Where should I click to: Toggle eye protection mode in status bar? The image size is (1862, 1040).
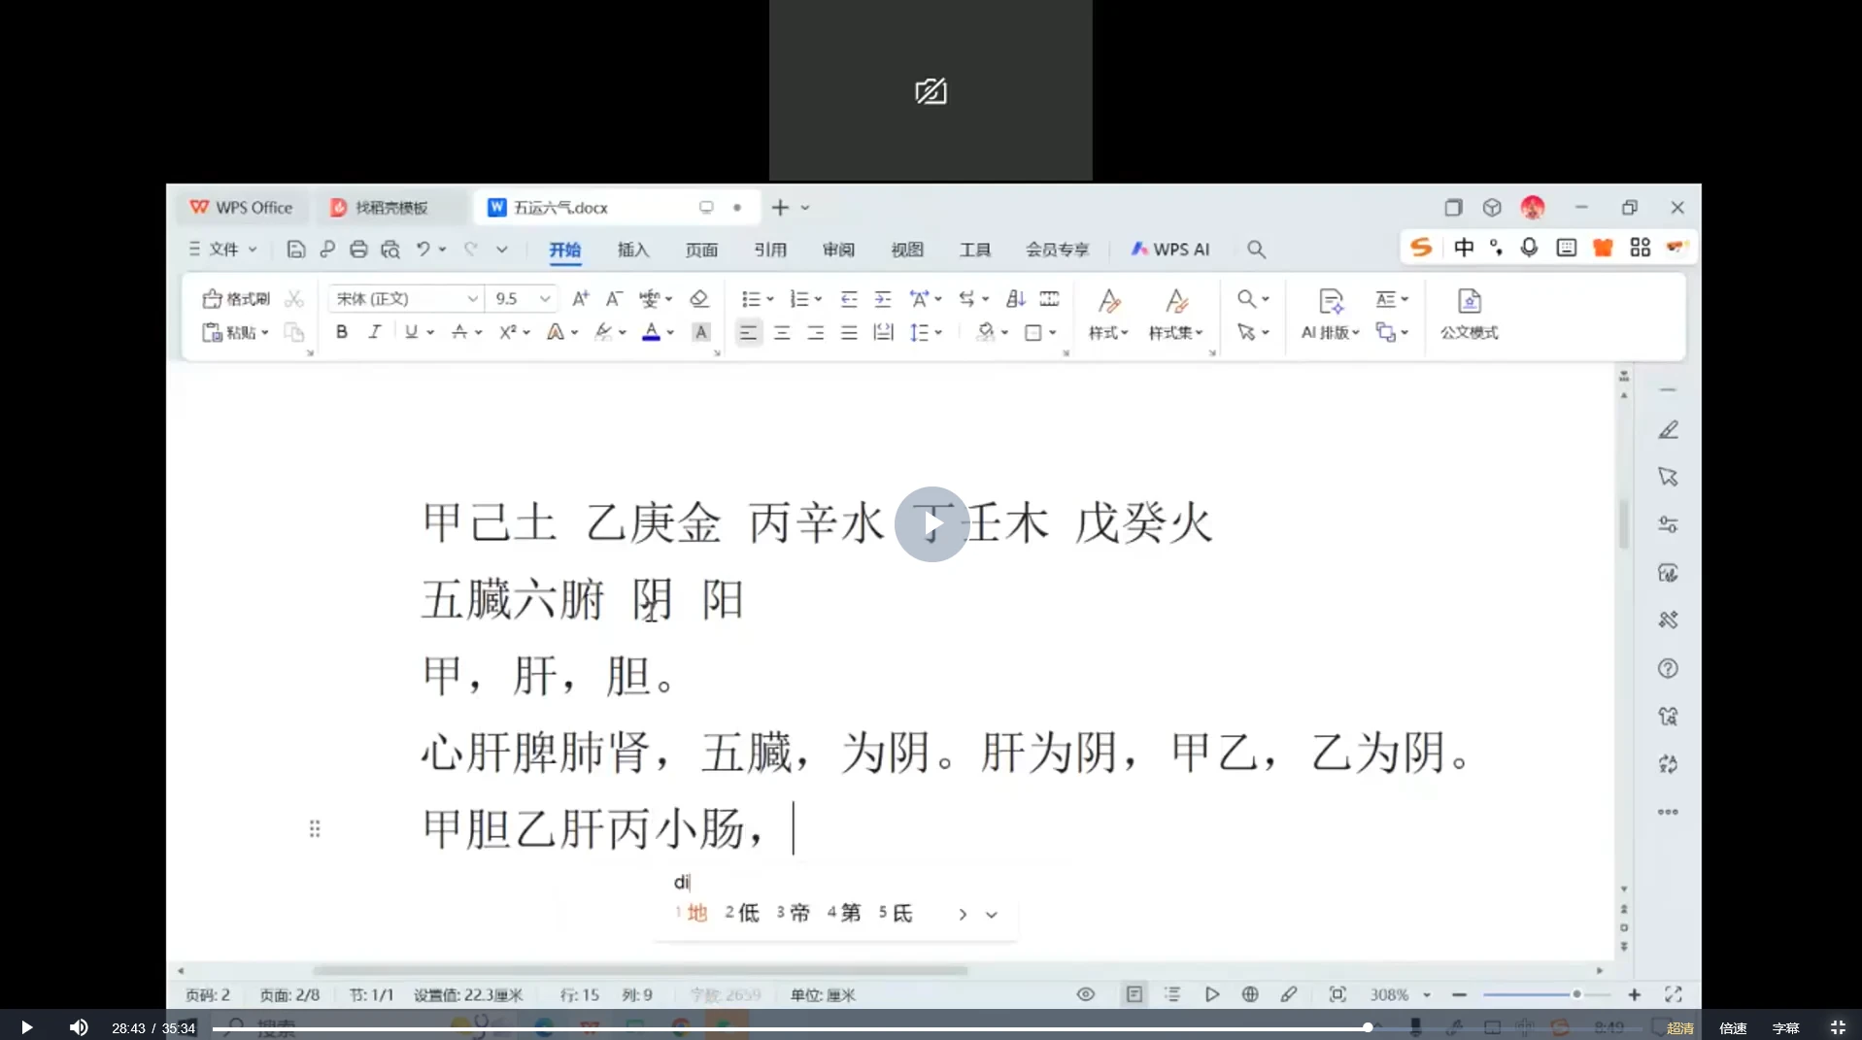tap(1086, 994)
